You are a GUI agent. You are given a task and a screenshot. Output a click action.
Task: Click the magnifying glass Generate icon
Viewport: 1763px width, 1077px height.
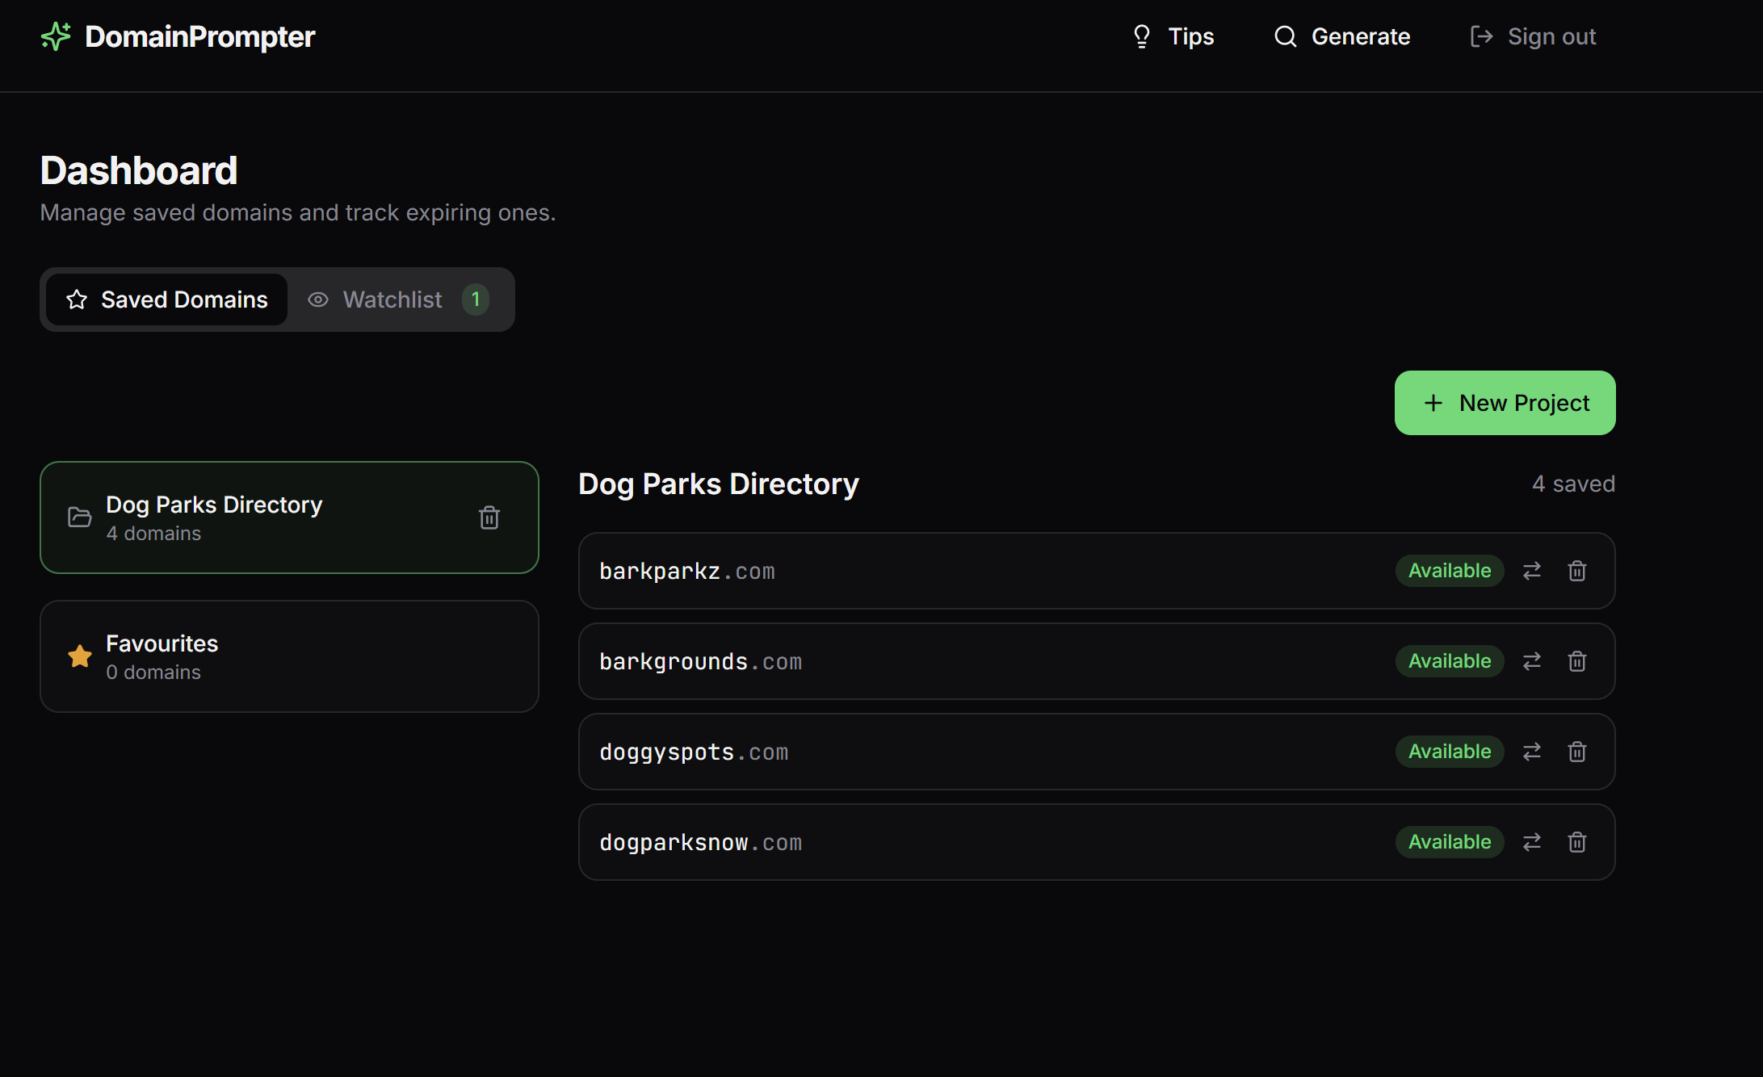tap(1284, 36)
